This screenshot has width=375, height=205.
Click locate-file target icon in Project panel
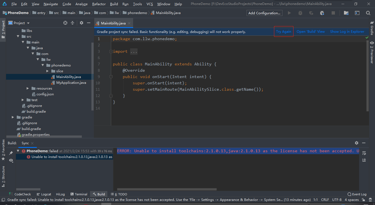tap(65, 23)
